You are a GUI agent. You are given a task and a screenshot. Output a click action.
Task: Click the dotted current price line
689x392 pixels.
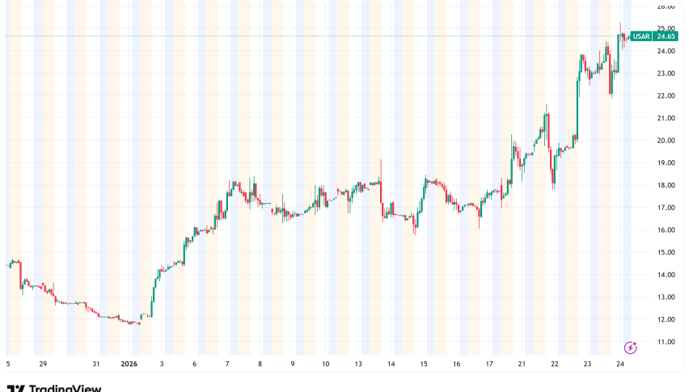323,36
